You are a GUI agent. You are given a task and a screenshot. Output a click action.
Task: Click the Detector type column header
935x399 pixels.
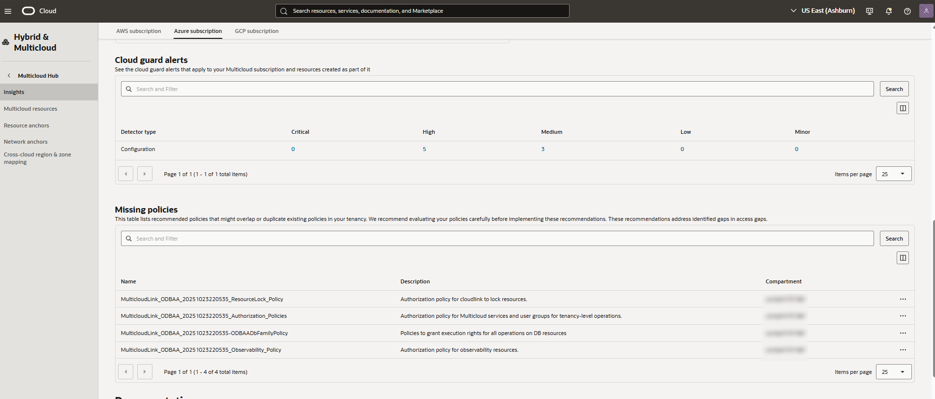coord(138,132)
